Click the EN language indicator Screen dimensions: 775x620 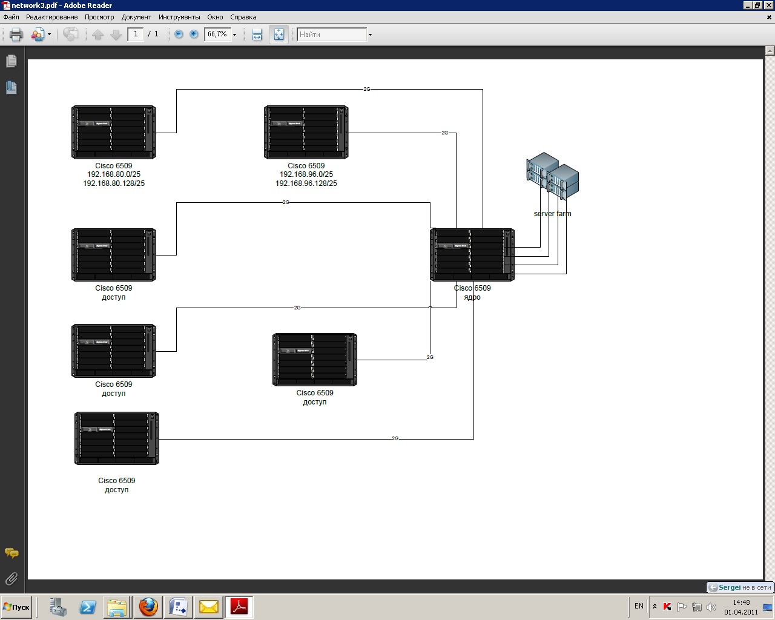pos(639,606)
